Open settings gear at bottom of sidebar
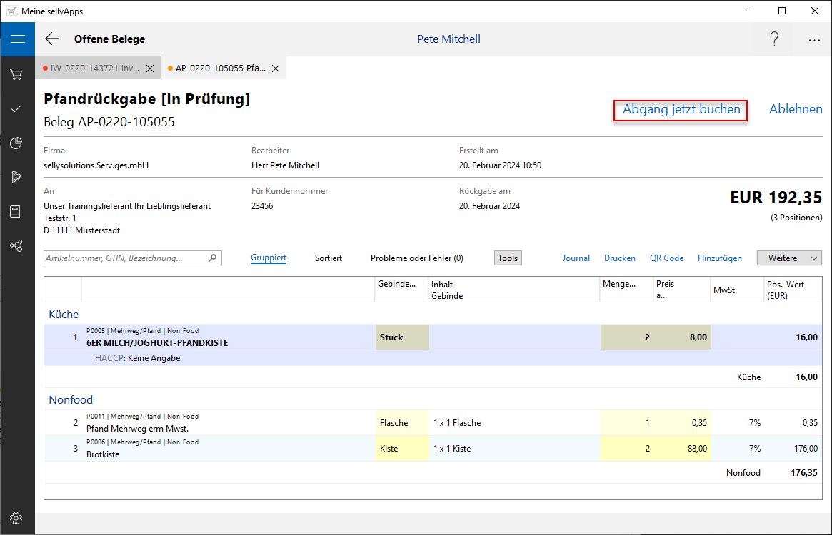This screenshot has width=832, height=535. (x=16, y=518)
